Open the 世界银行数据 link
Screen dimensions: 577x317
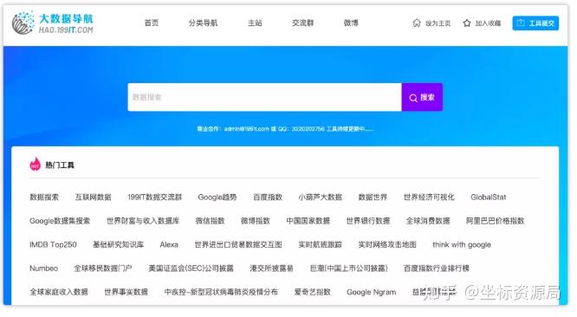[368, 221]
